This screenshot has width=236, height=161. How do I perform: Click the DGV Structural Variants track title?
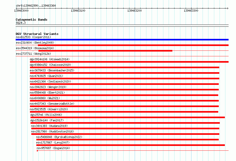point(37,34)
